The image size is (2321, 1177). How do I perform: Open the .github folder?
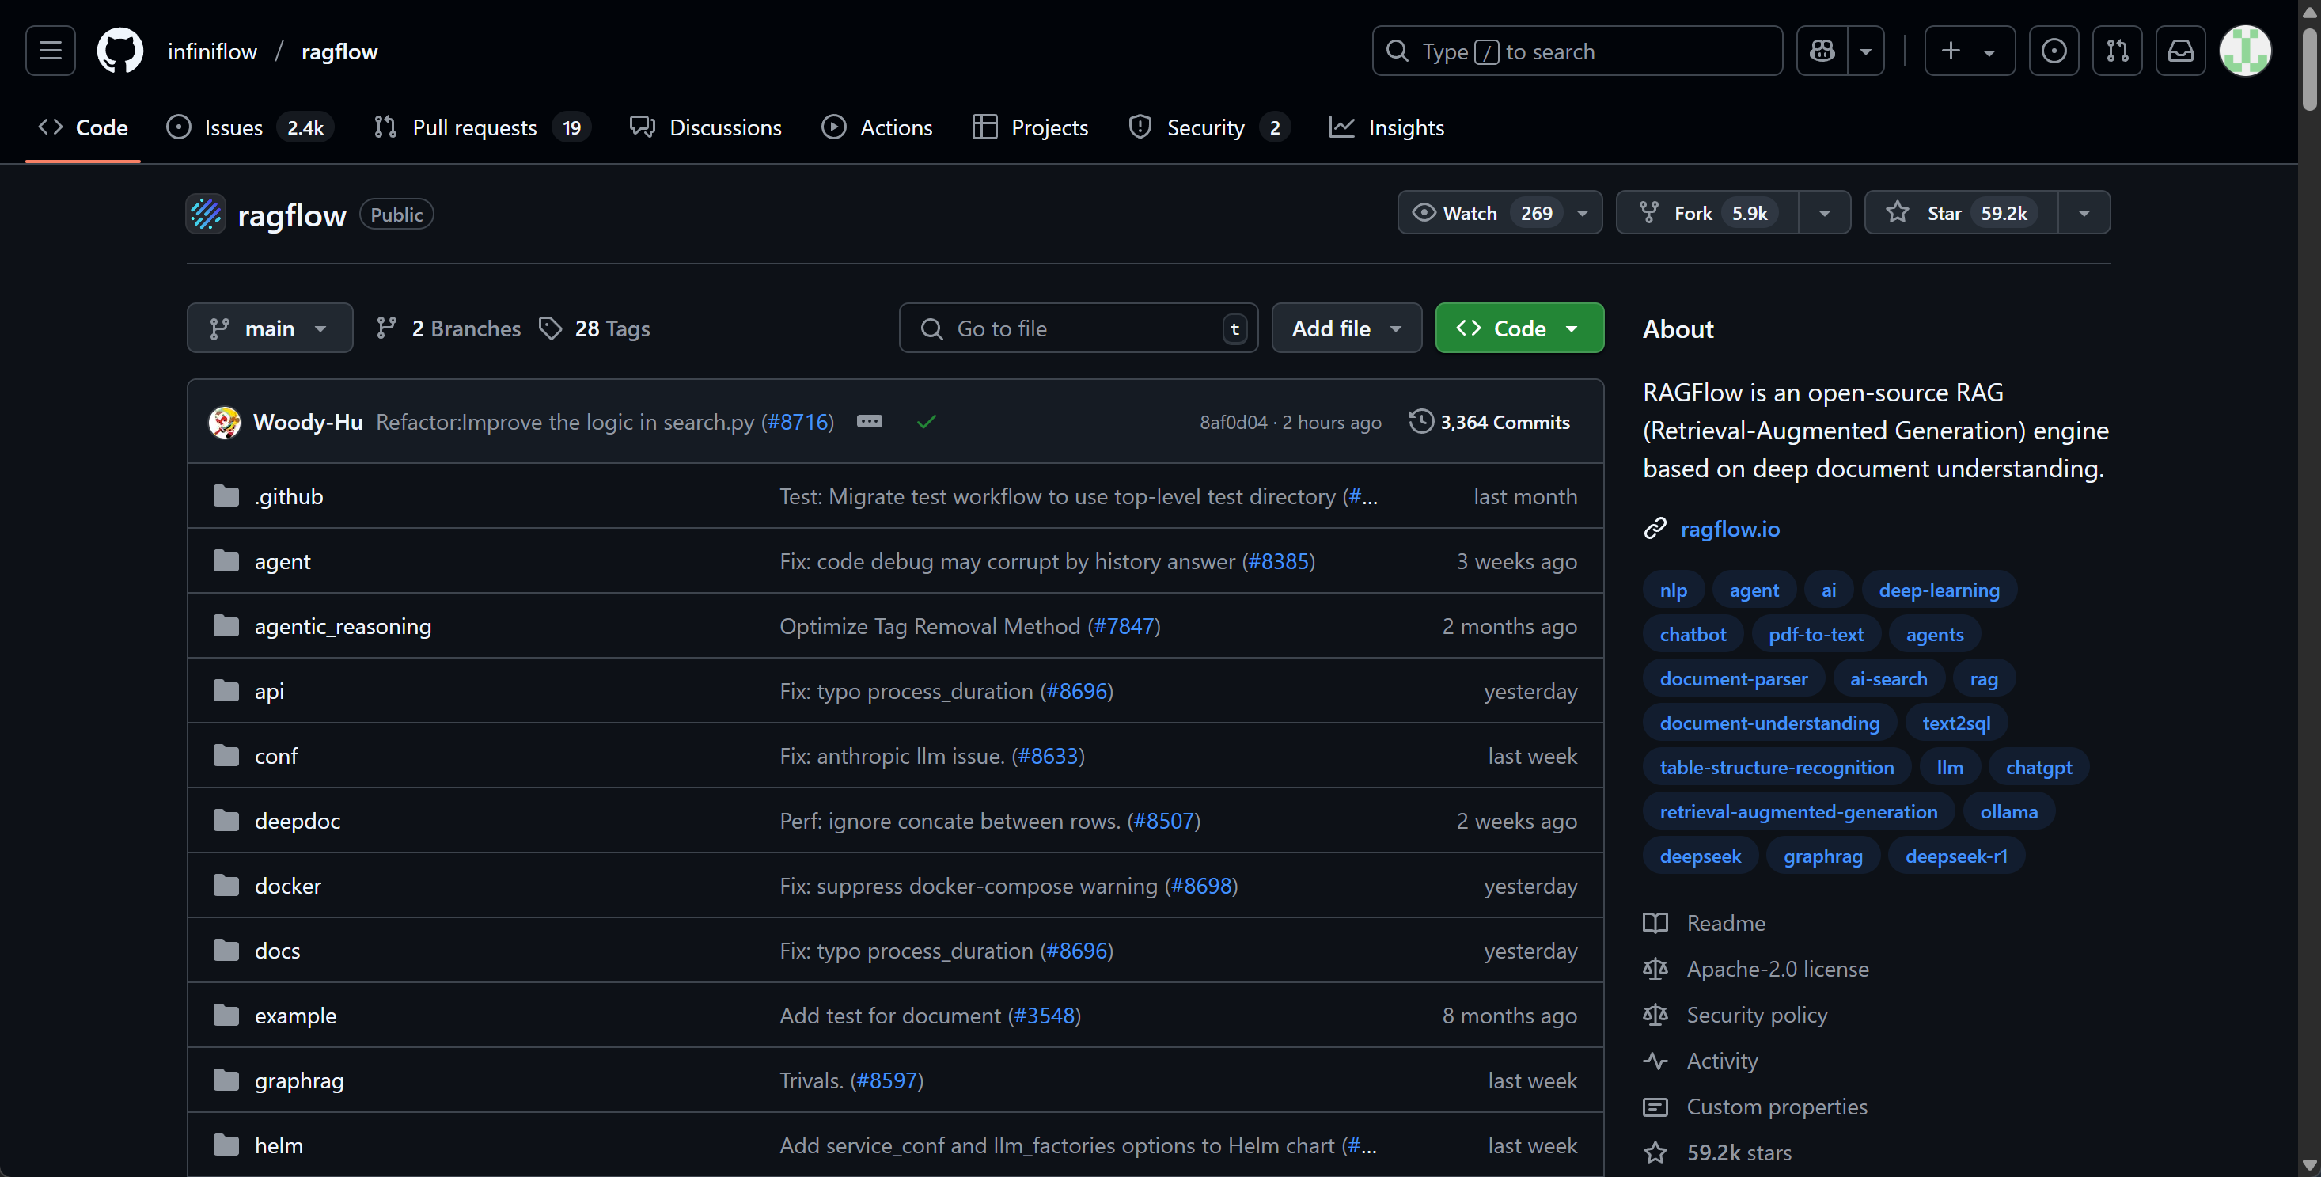point(288,496)
